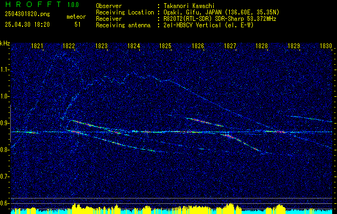
Task: Click the meteor count label
Action: click(76, 17)
